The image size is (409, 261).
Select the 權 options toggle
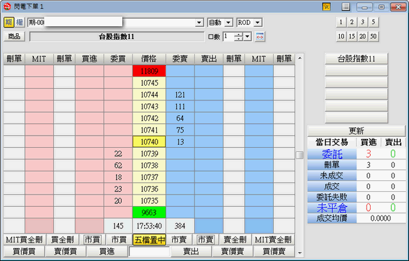[19, 22]
